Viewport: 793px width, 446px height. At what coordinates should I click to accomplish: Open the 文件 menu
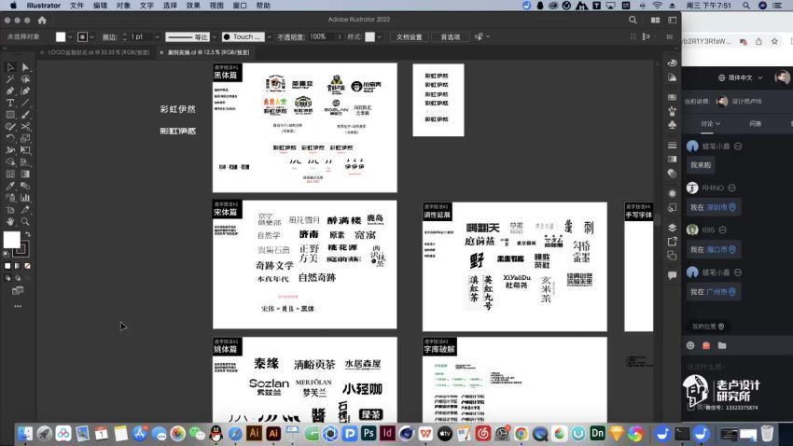click(77, 5)
